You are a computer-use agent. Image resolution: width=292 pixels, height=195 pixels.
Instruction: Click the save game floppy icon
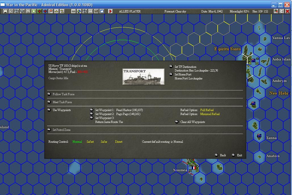(5, 11)
